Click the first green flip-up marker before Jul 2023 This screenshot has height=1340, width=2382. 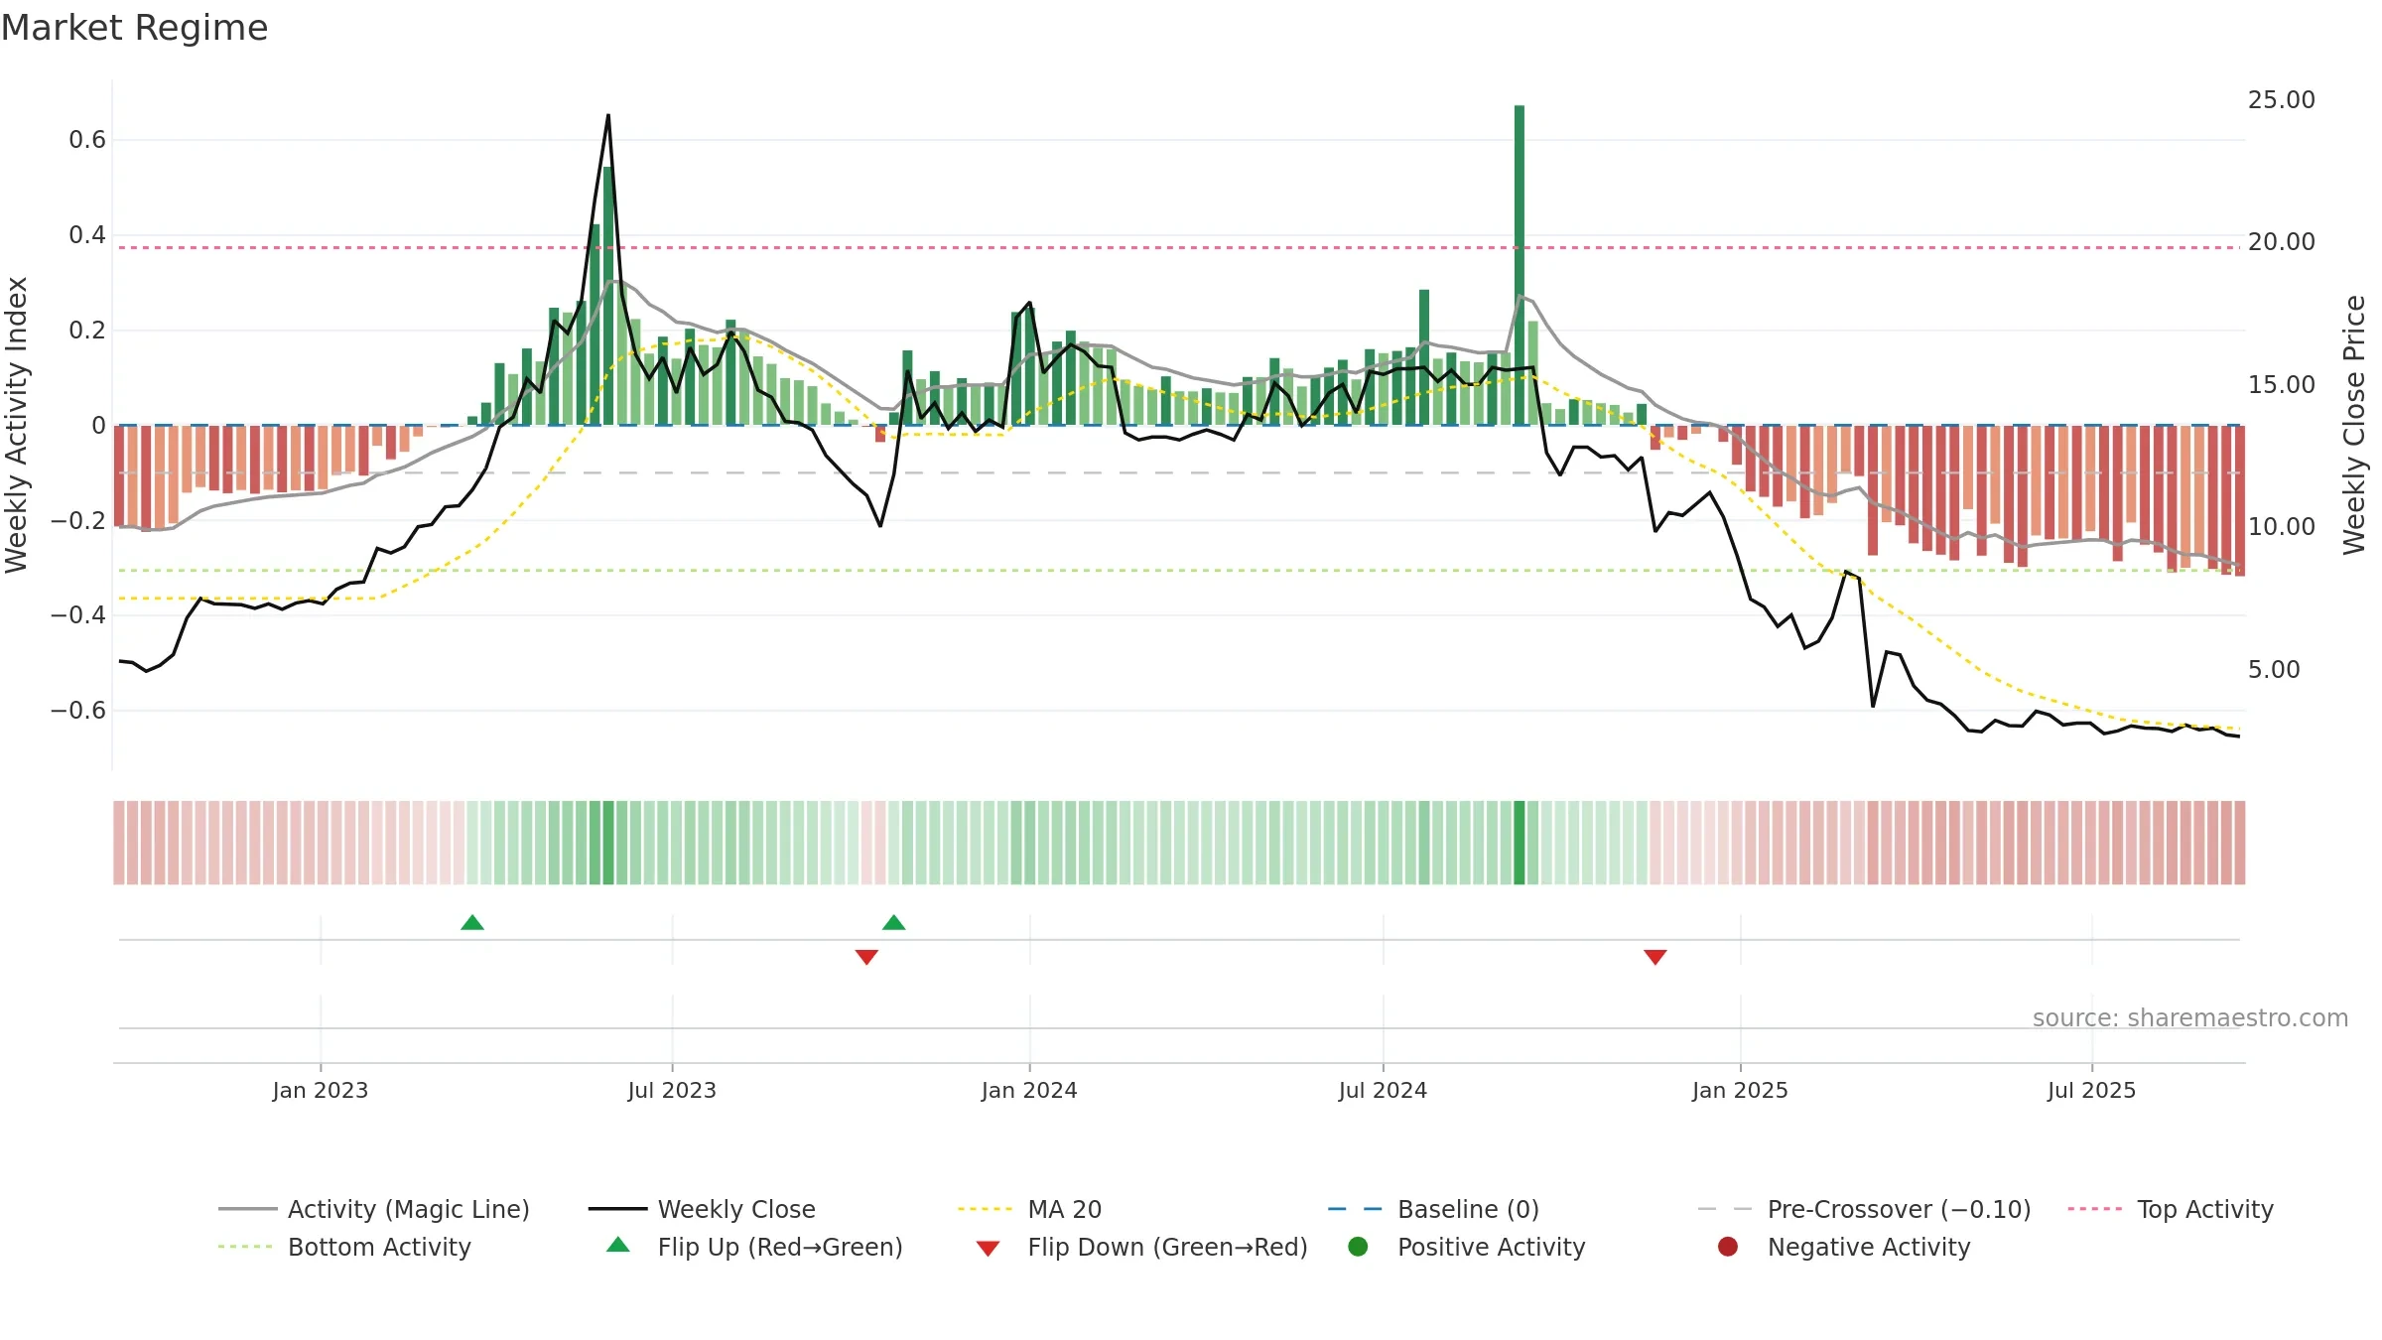tap(472, 922)
